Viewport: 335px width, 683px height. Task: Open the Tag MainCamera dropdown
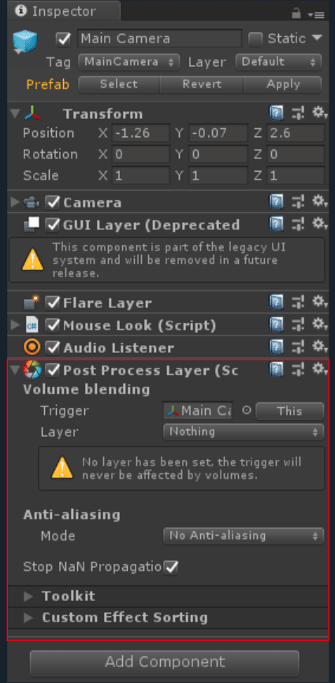(x=129, y=62)
